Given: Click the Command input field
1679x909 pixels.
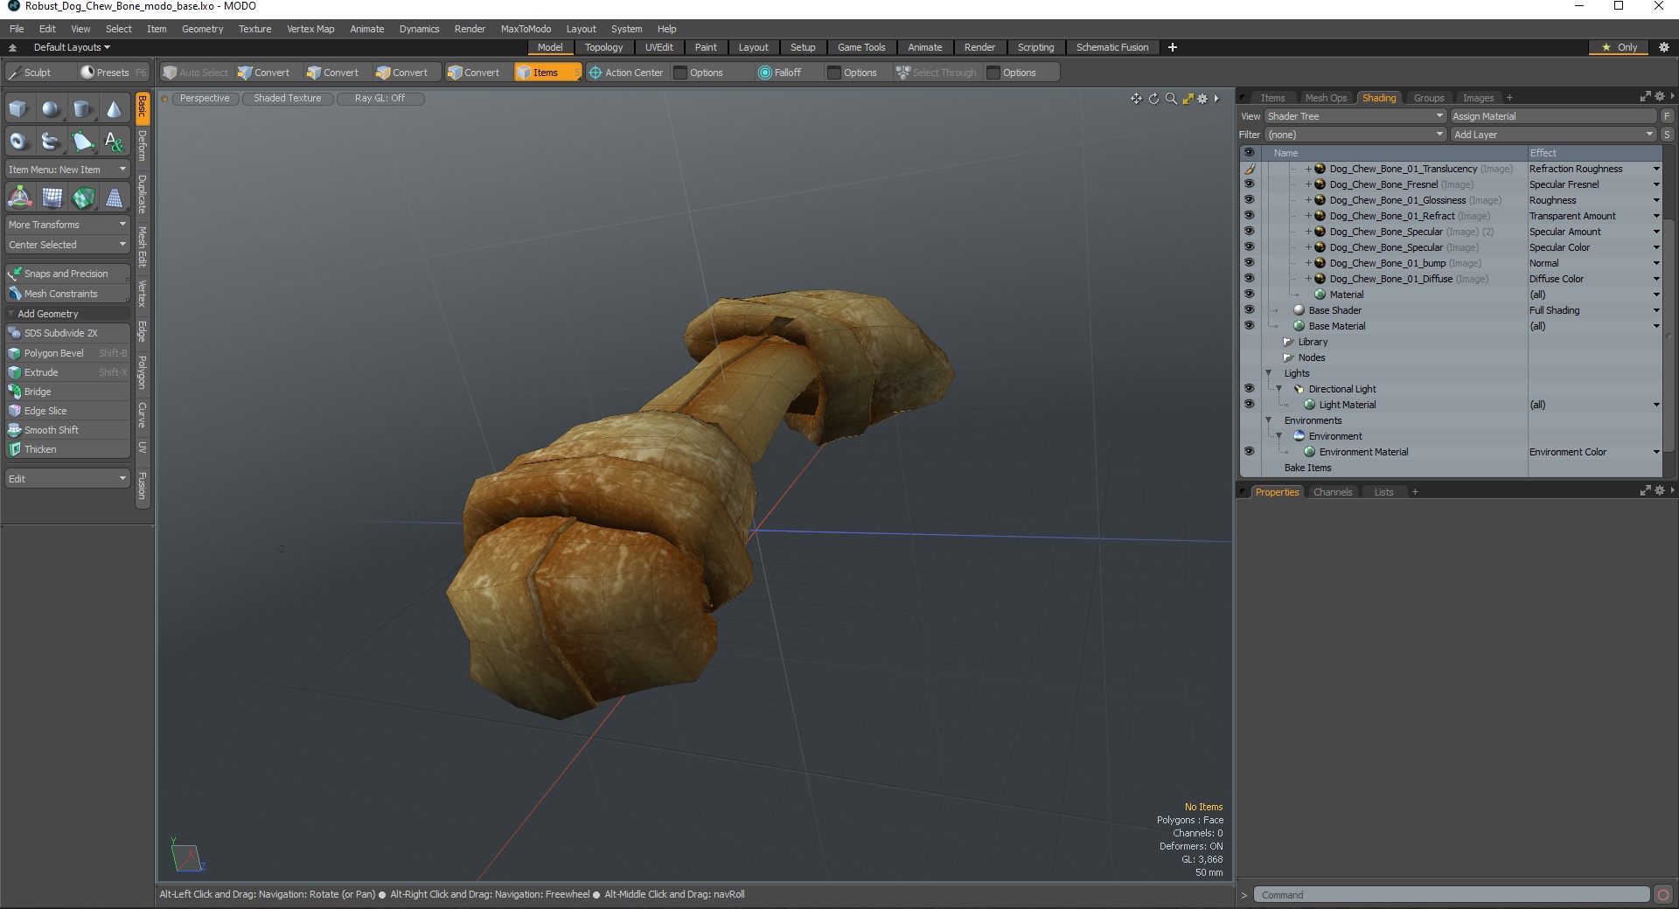Looking at the screenshot, I should pos(1452,894).
